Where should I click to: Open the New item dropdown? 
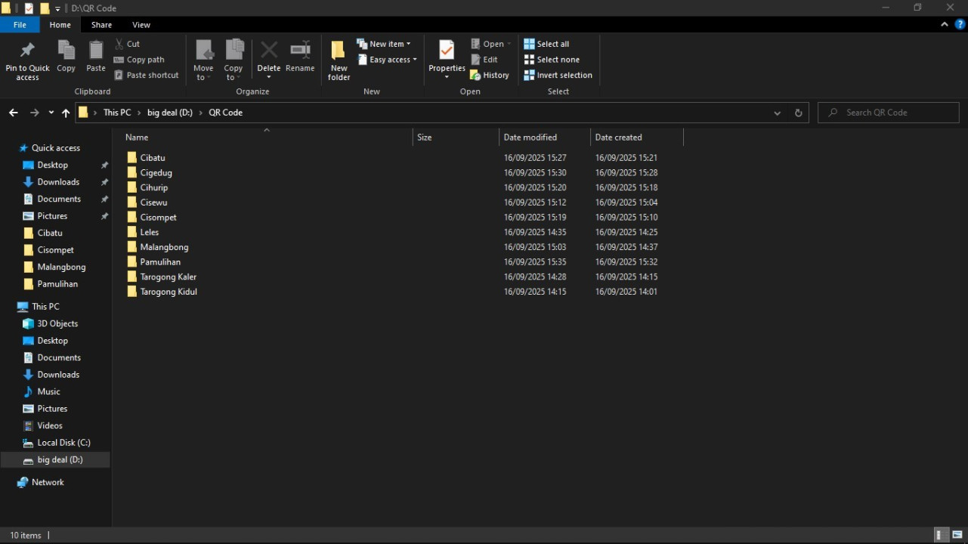click(x=385, y=44)
